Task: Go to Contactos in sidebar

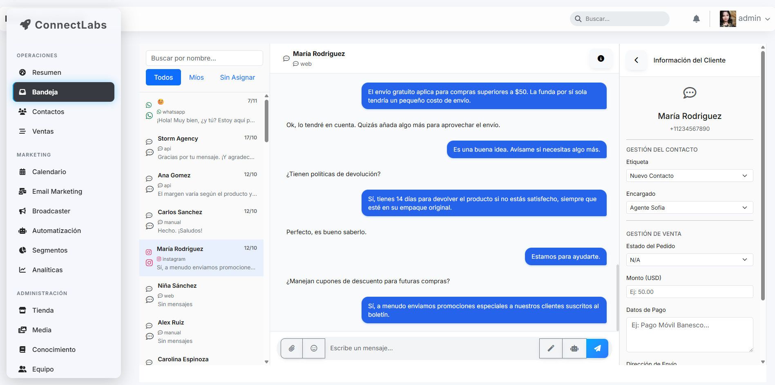Action: point(48,112)
